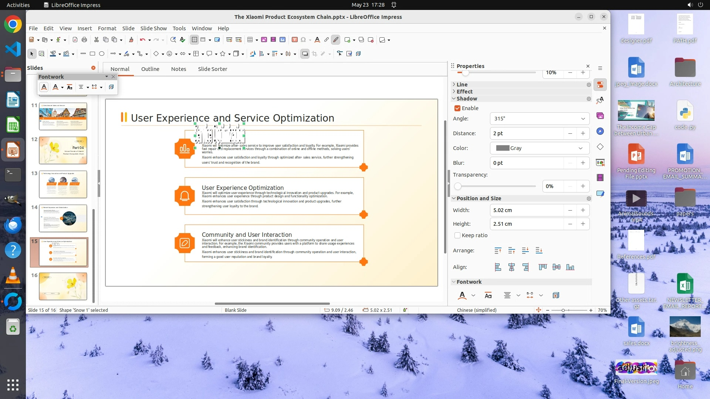Open the shadow Angle dropdown

(583, 119)
